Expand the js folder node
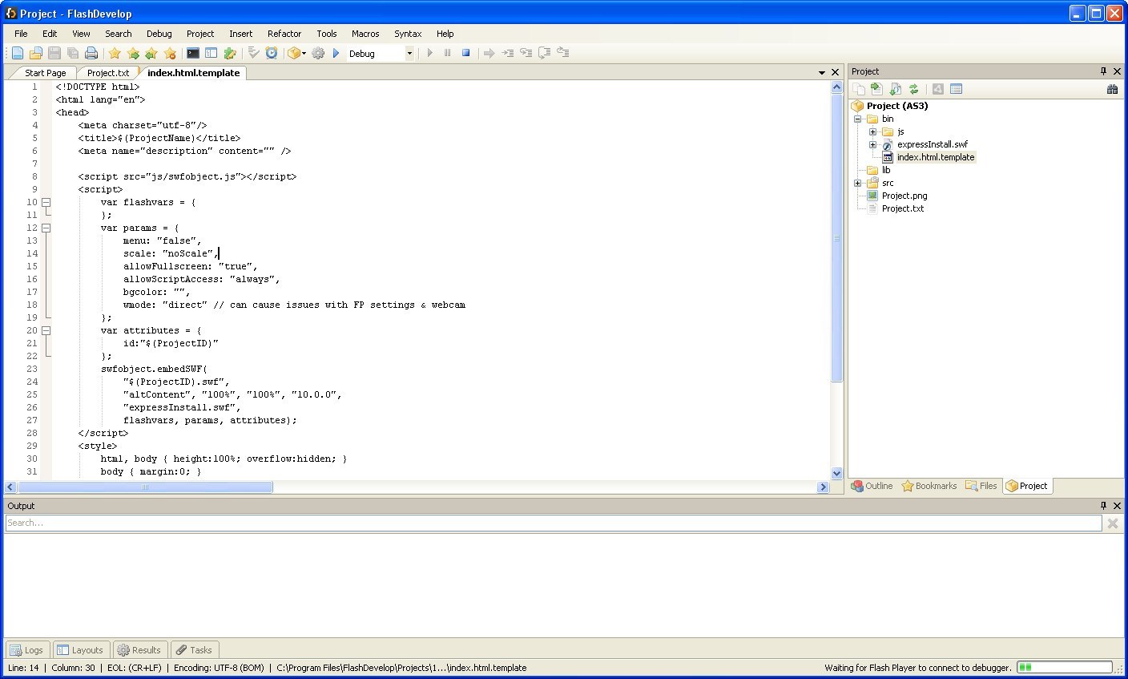 (x=872, y=131)
